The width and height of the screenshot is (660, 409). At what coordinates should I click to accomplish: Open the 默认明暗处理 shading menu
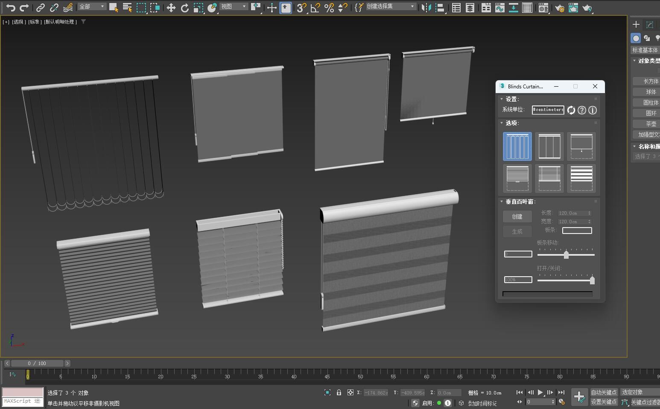pos(61,22)
